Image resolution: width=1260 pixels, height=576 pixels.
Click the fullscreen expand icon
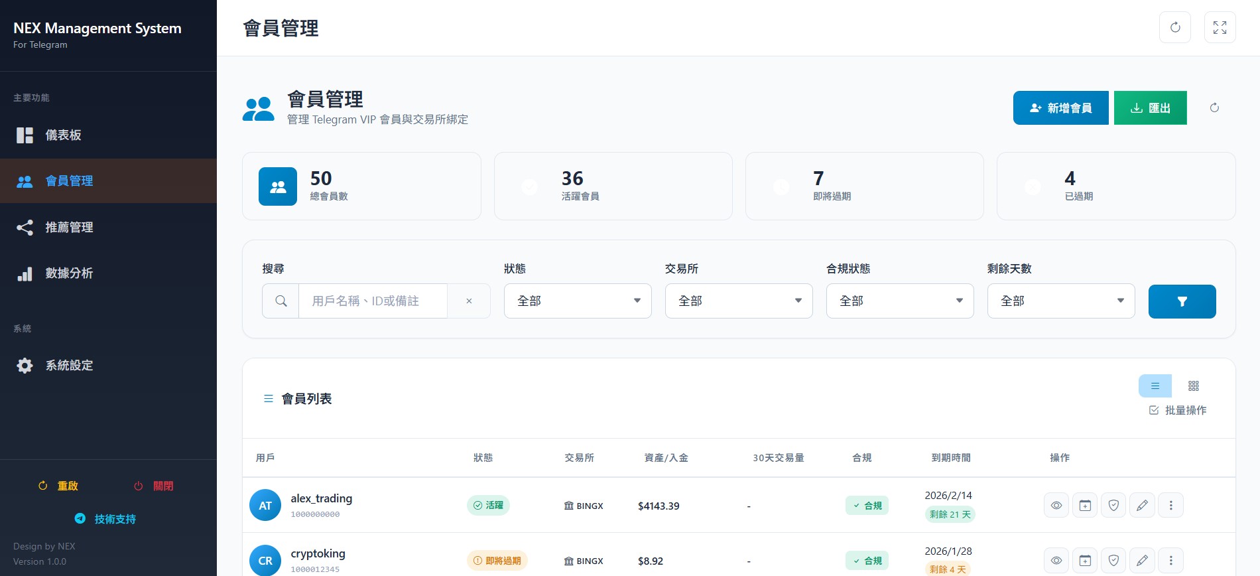click(1220, 27)
